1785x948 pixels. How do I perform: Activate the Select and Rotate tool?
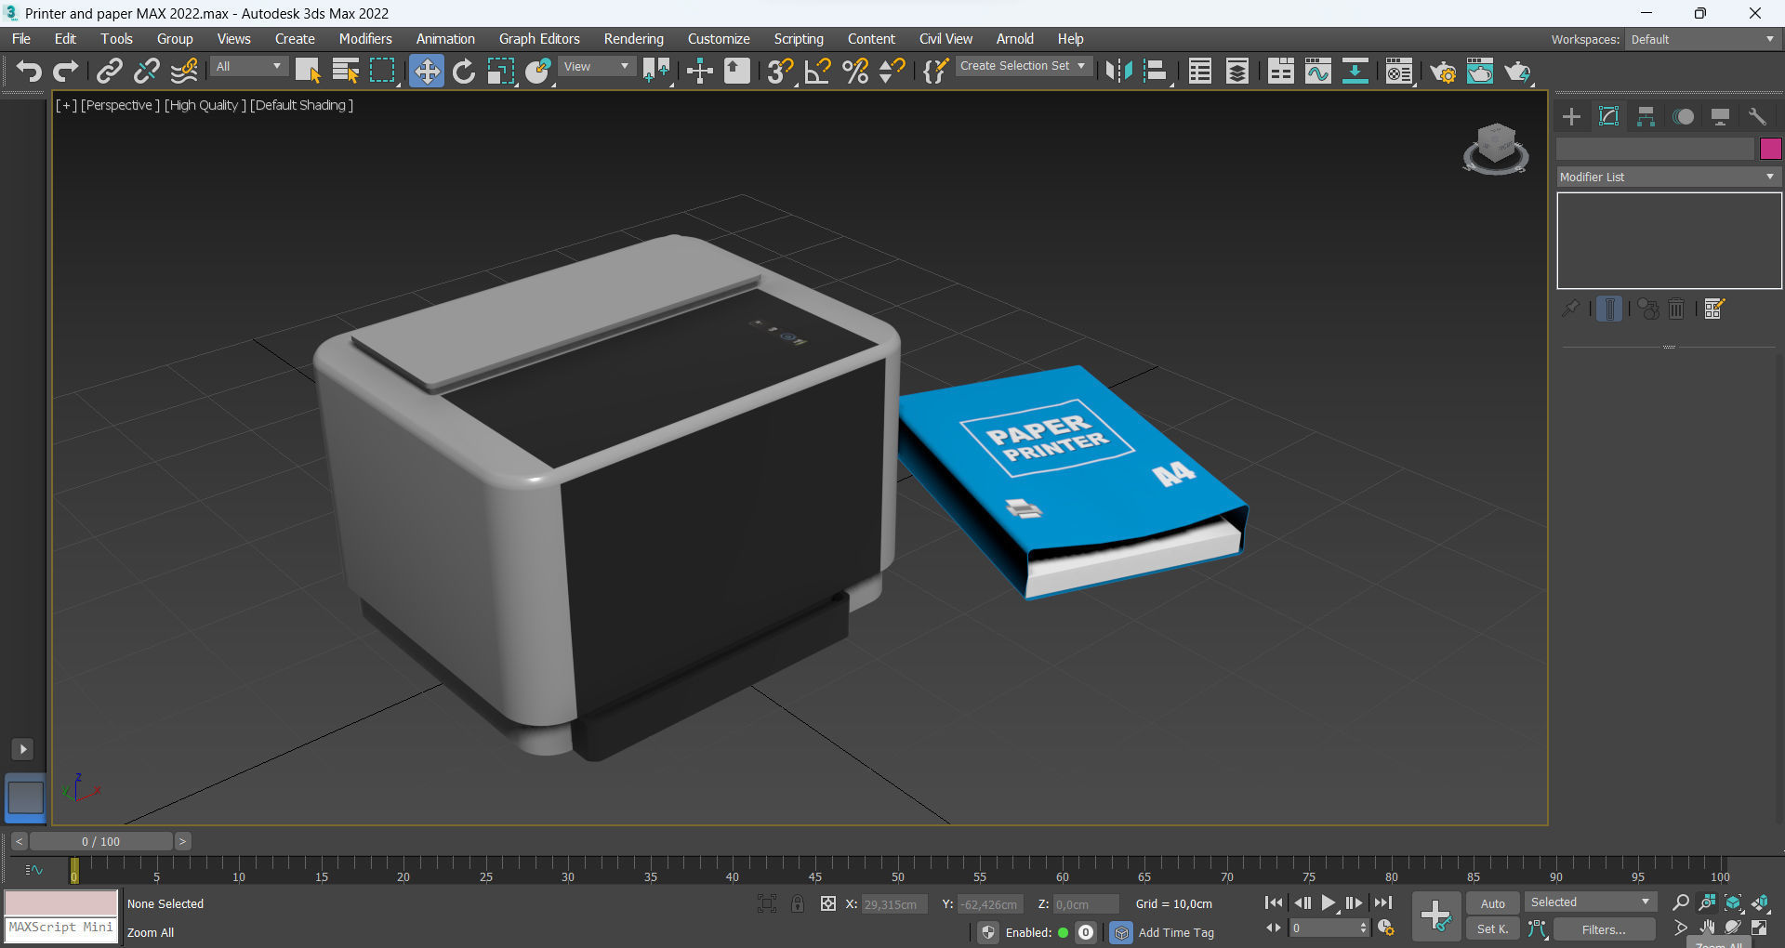pos(463,71)
